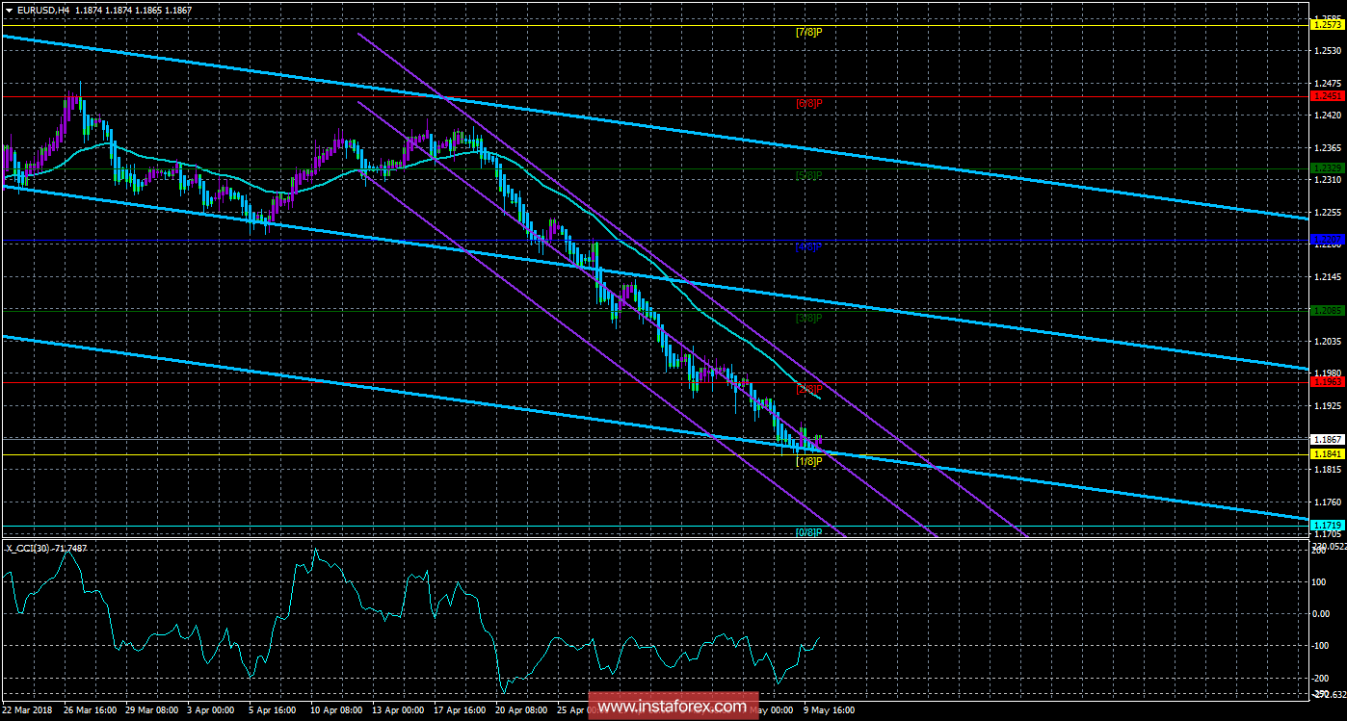Select the 1.2329 green price tag
Viewport: 1347px width, 721px height.
coord(1326,167)
